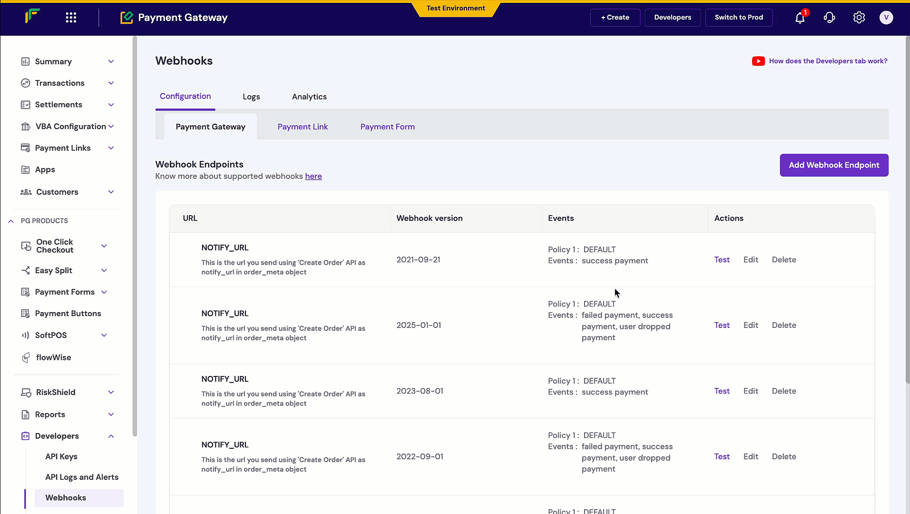Image resolution: width=910 pixels, height=514 pixels.
Task: Click the Payment Forms icon
Action: coord(25,292)
